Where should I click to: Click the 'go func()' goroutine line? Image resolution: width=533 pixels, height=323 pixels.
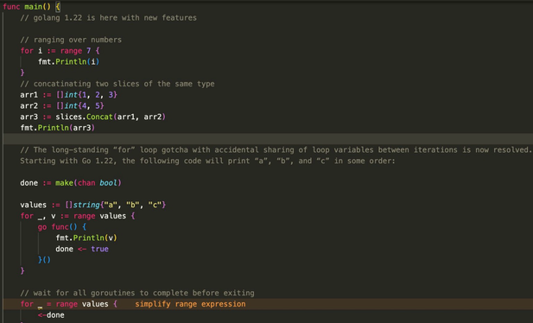point(62,227)
